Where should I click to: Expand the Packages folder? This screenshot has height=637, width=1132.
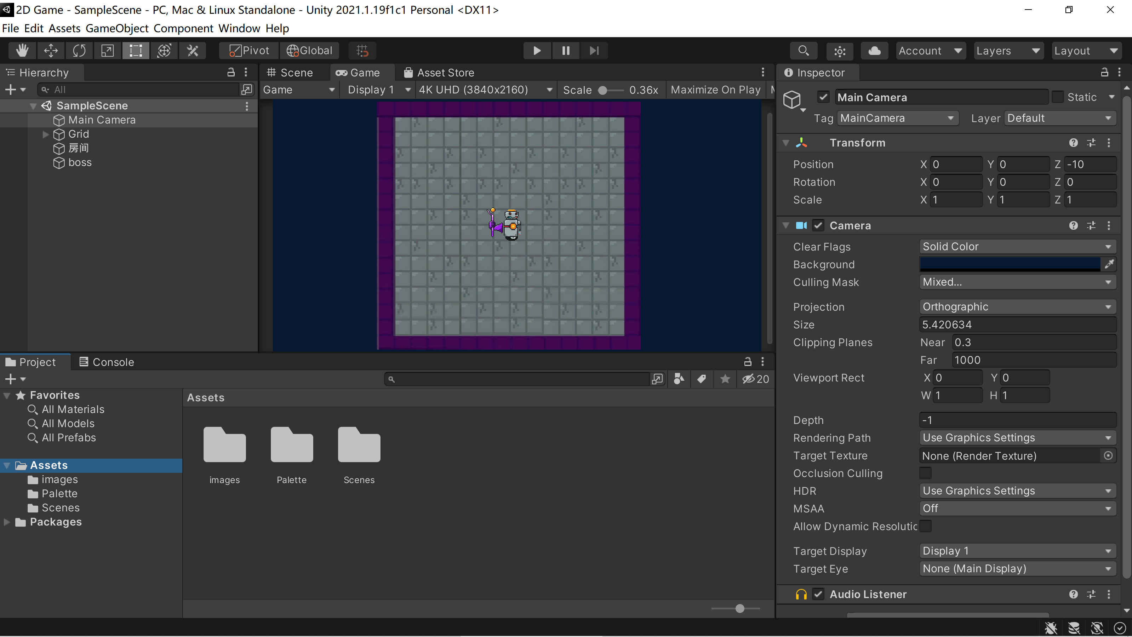point(7,522)
